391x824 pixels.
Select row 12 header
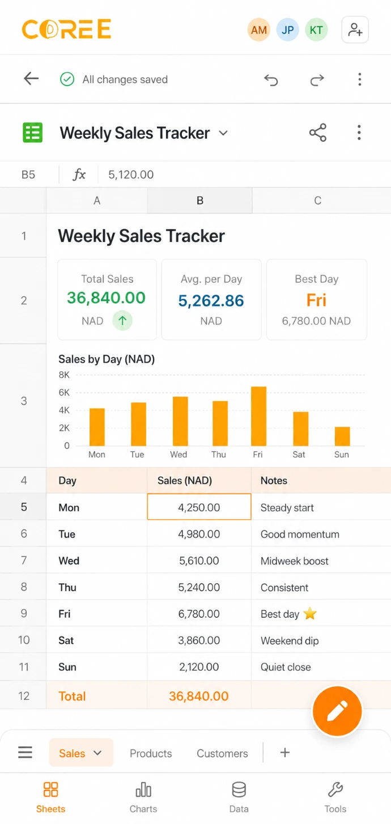(23, 695)
